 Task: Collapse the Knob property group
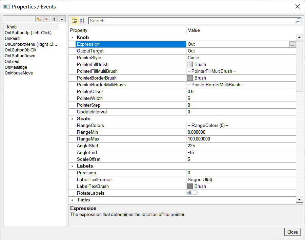click(73, 38)
